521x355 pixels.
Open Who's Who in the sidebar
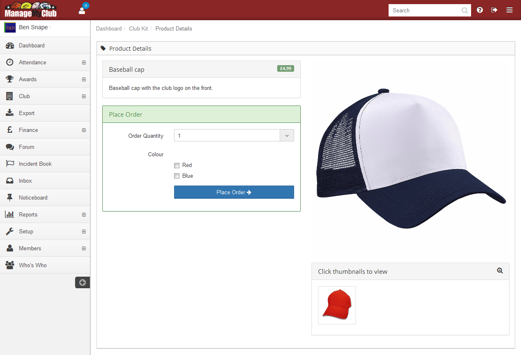[45, 265]
